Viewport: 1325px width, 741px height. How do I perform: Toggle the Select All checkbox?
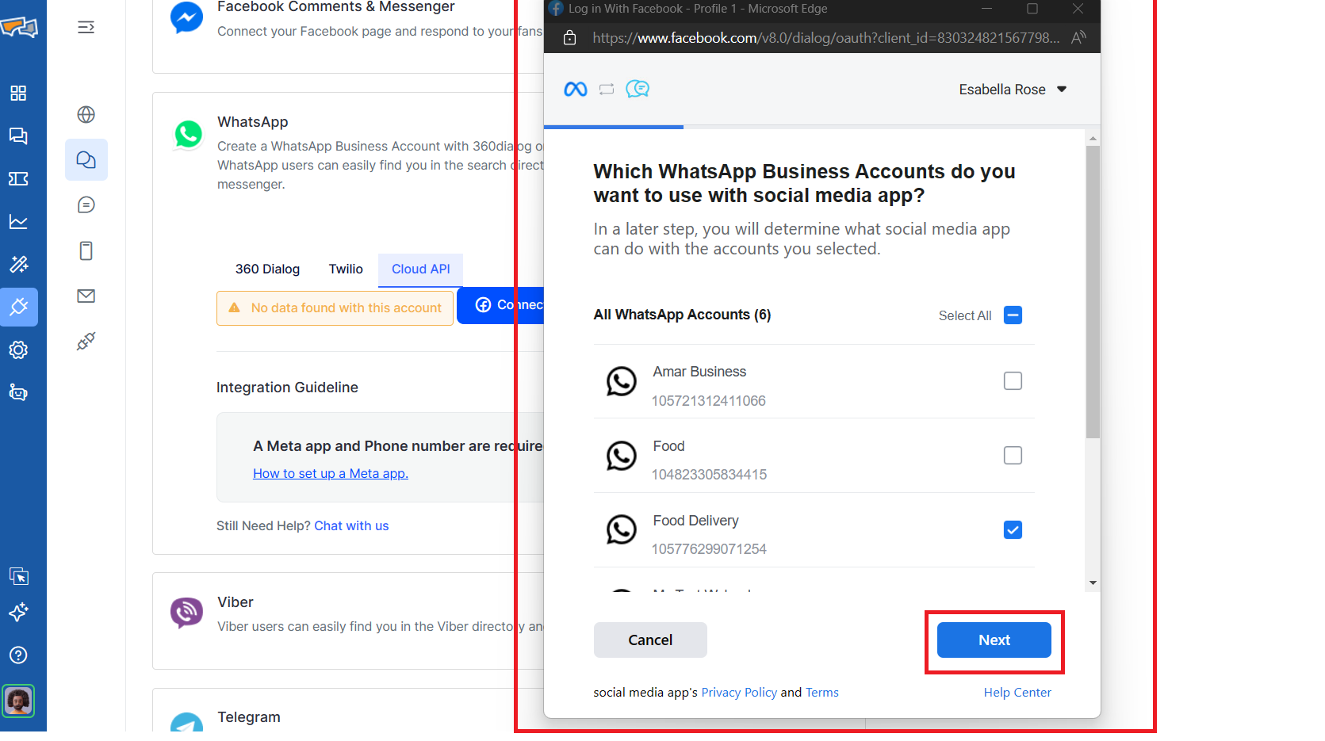tap(1013, 315)
